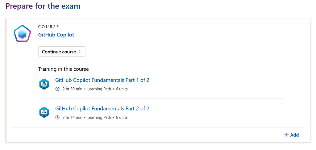The image size is (316, 150).
Task: Click the plus circle icon next to Add
Action: coord(286,135)
